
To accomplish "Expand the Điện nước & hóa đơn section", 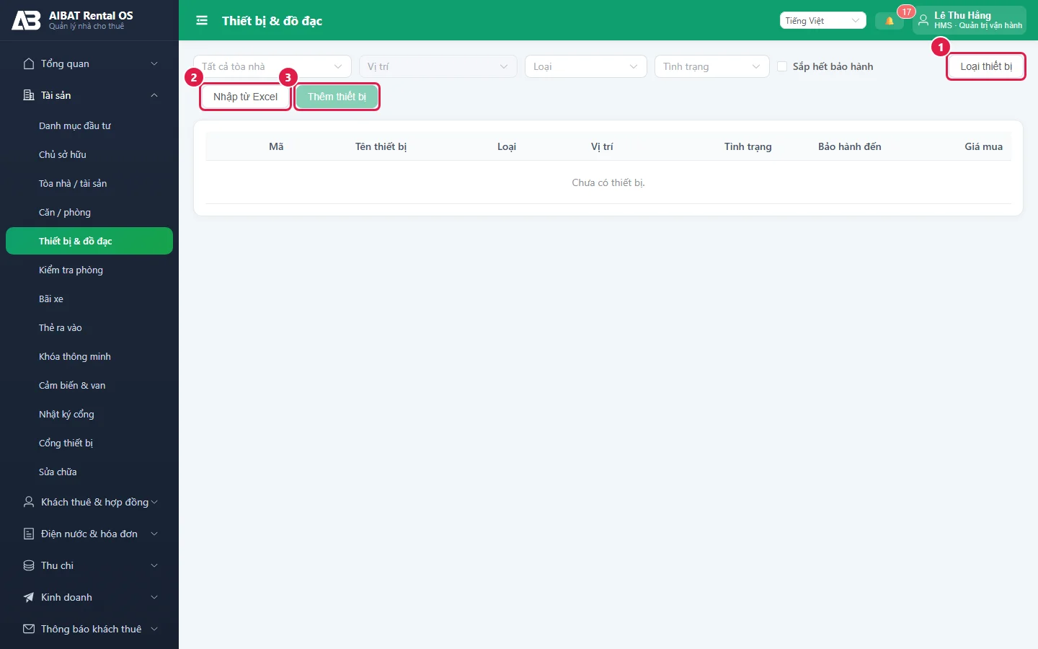I will click(x=154, y=534).
